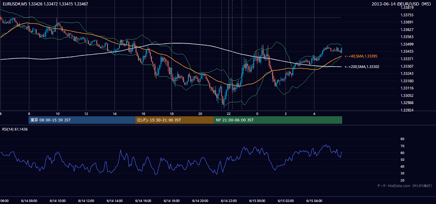Click price axis value 1.33371
The width and height of the screenshot is (436, 204).
pos(407,59)
